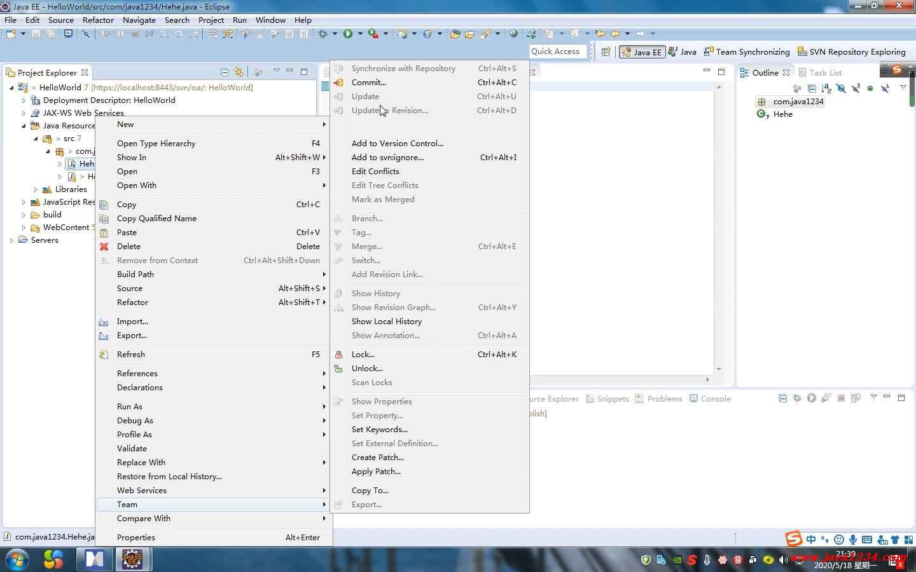This screenshot has height=572, width=916.
Task: Click Delete in the context menu
Action: [213, 247]
